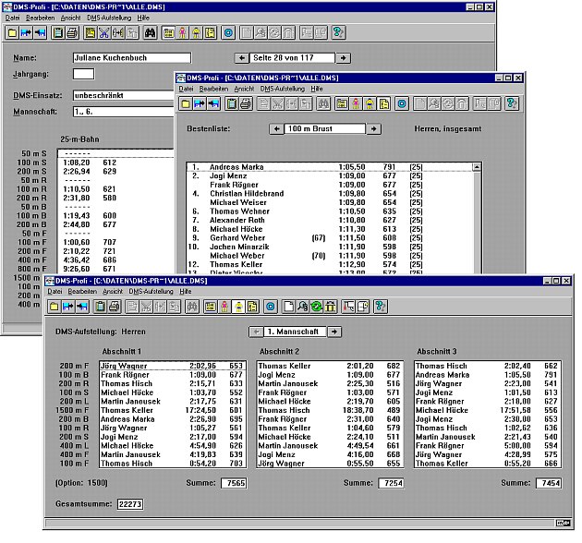The width and height of the screenshot is (582, 543).
Task: Click the yellow new swimmer note icon in the back Name window
Action: pyautogui.click(x=90, y=32)
